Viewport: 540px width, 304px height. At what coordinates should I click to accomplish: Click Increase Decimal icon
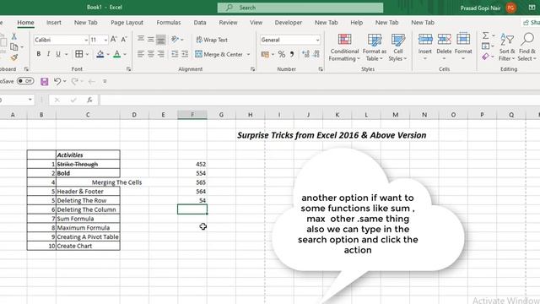click(305, 54)
